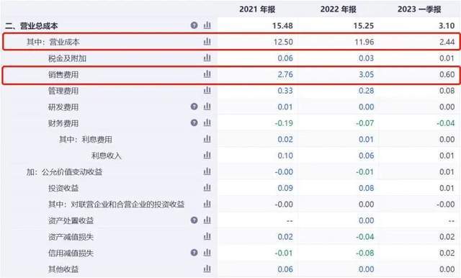Click the 其中：利息费用 row label
The width and height of the screenshot is (461, 278).
[86, 139]
